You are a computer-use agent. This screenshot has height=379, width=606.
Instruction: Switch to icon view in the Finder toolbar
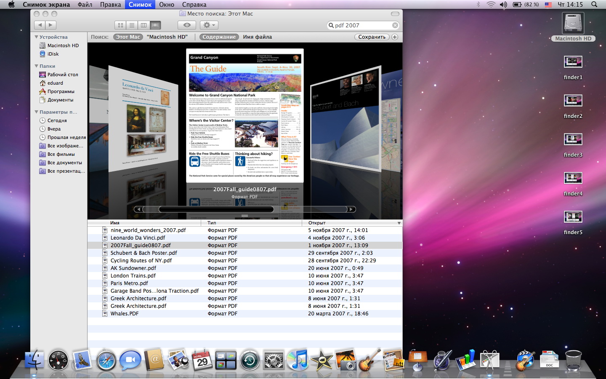120,25
